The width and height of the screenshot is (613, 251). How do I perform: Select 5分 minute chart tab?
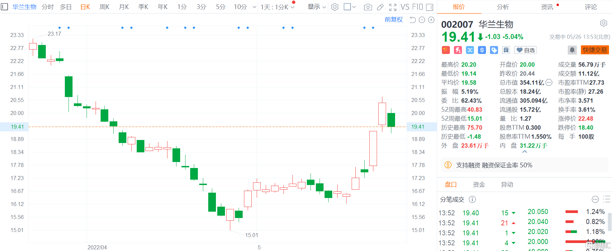coord(221,7)
